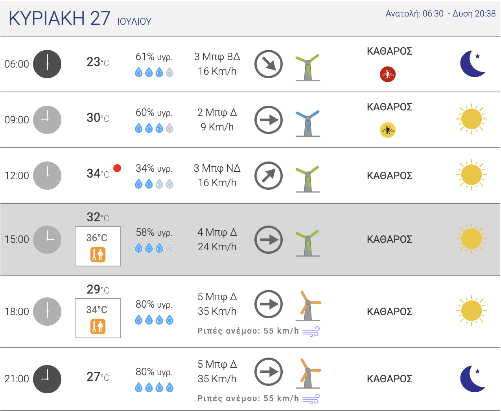Click the dark clock icon at 21:00

pos(47,379)
